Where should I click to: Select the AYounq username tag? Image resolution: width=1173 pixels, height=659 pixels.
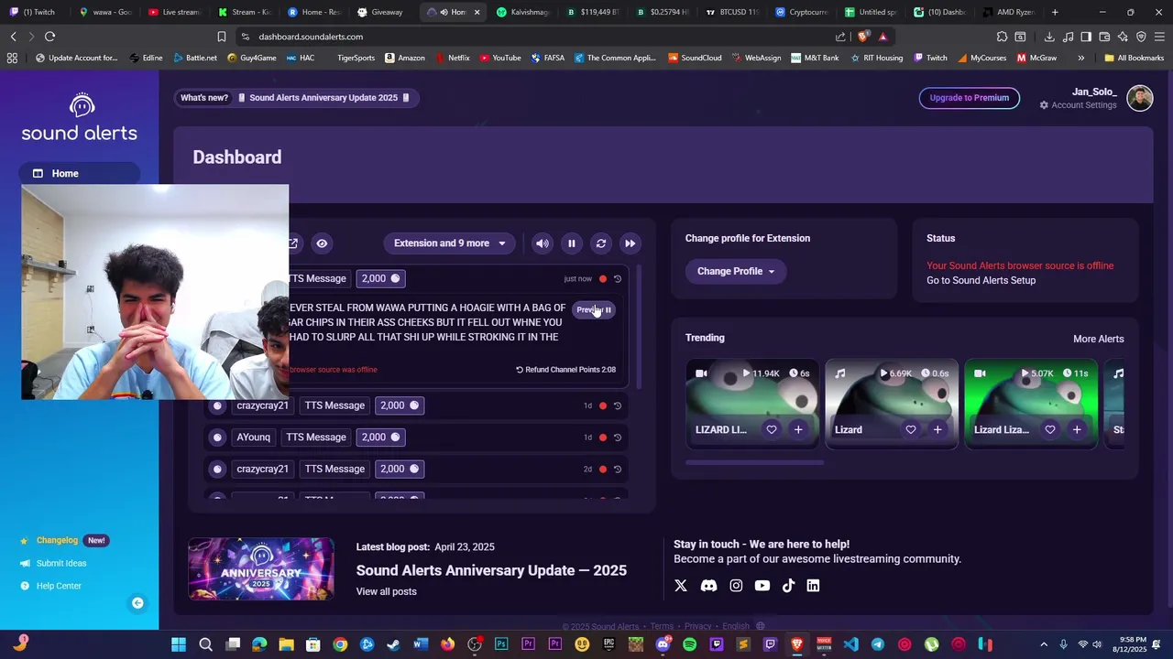254,438
